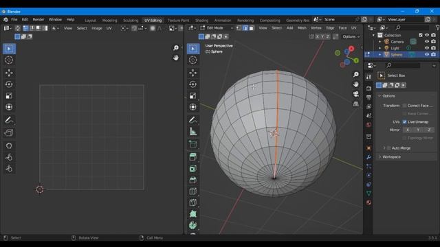Switch to the Texture Paint workspace tab

178,20
